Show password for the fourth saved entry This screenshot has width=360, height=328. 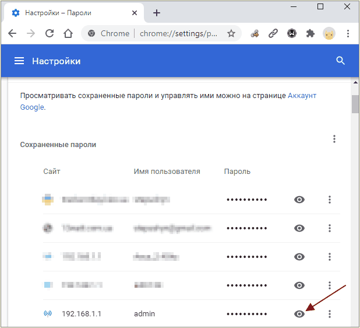[x=299, y=285]
